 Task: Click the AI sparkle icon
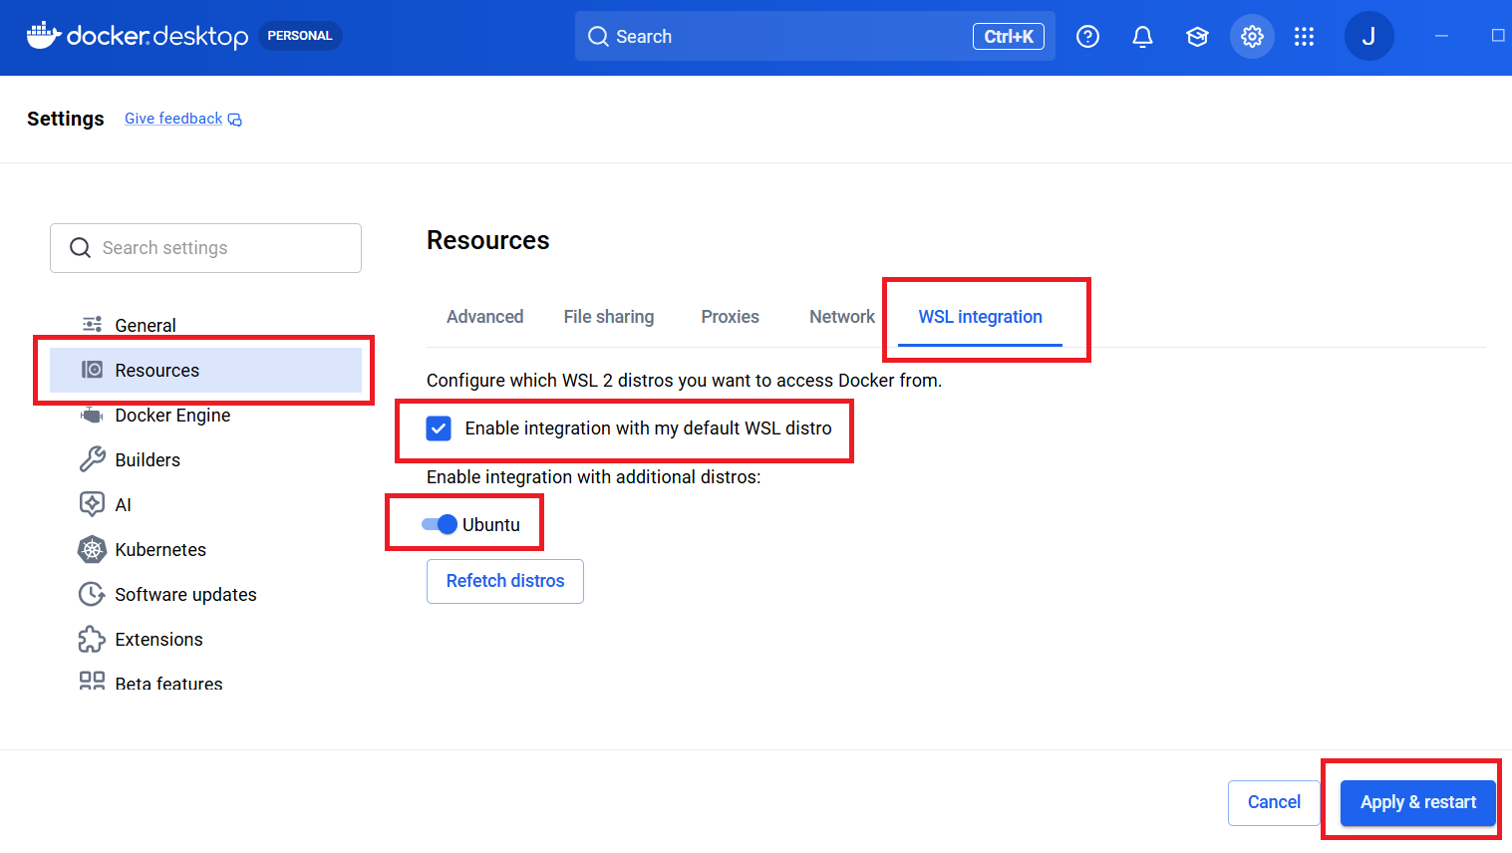pyautogui.click(x=92, y=504)
